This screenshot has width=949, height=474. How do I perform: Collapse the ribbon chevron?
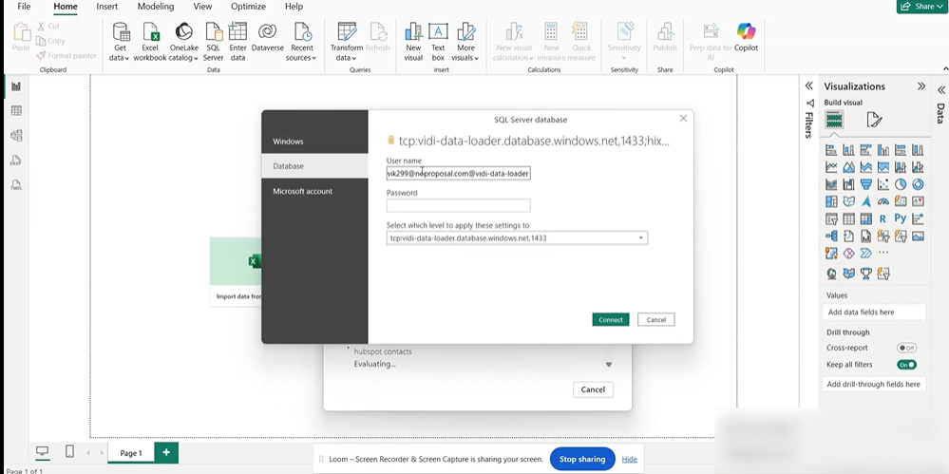tap(945, 69)
